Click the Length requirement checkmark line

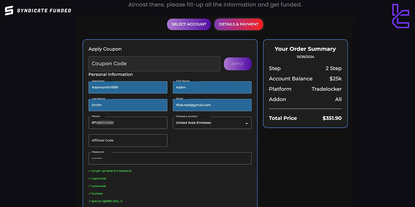pyautogui.click(x=110, y=171)
